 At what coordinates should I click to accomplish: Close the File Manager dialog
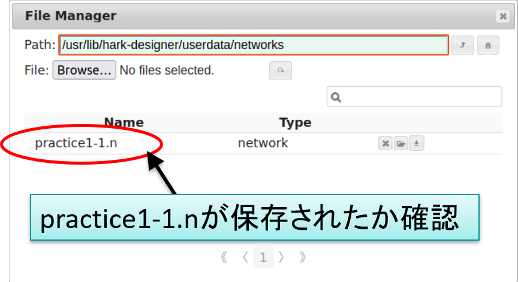coord(503,16)
